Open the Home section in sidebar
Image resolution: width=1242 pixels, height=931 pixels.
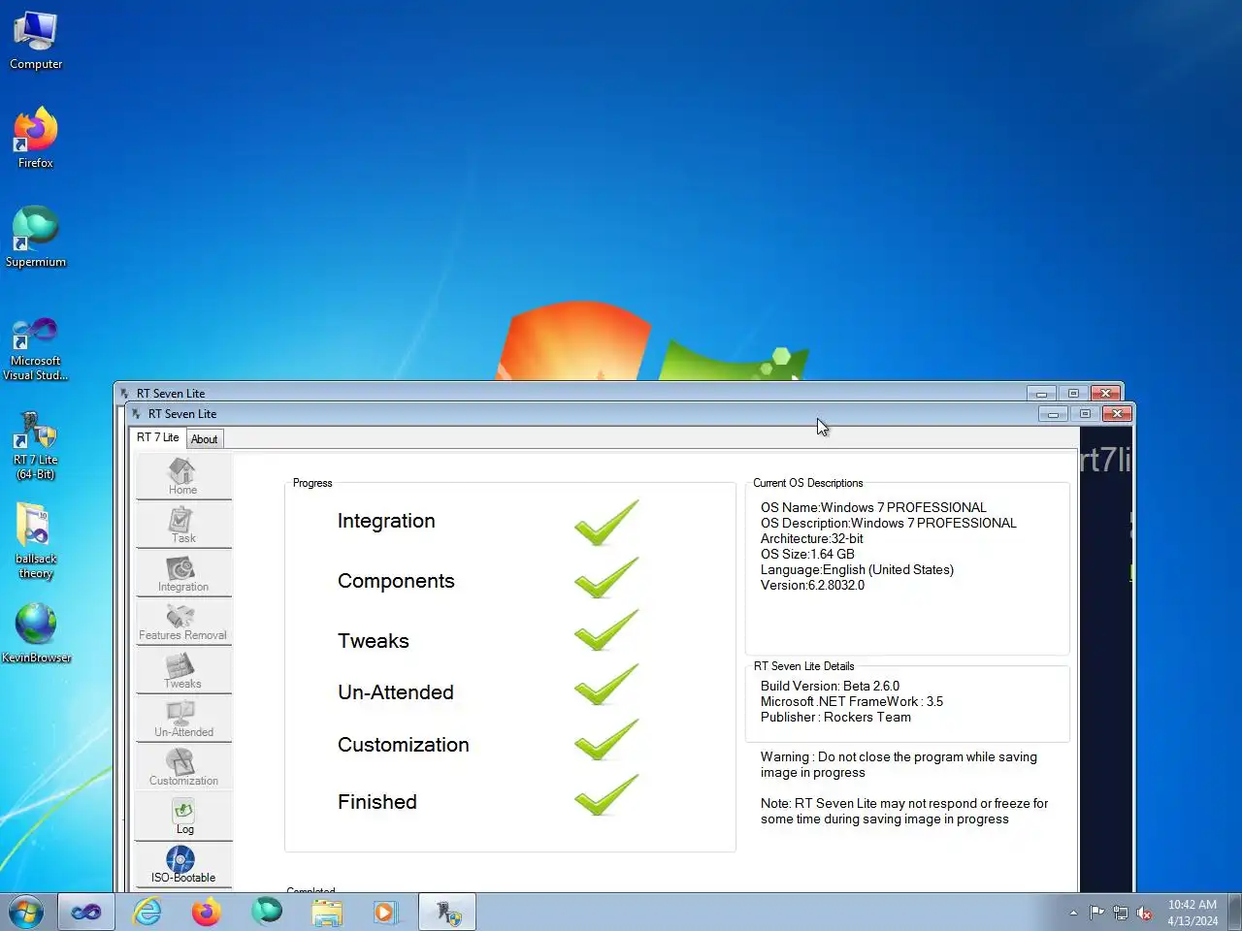click(x=183, y=476)
